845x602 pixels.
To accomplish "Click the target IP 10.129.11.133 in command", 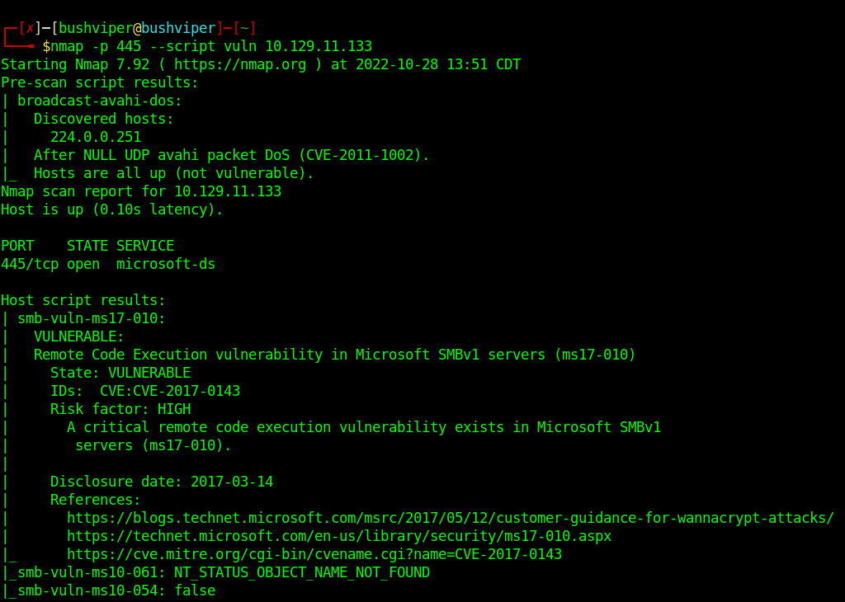I will (x=319, y=46).
